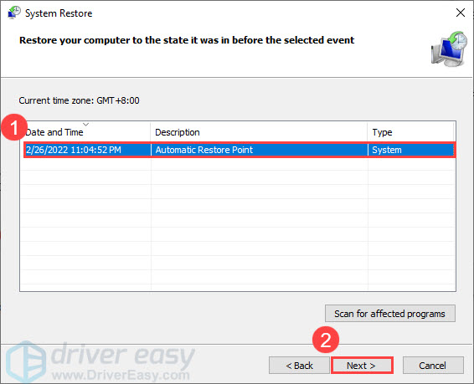The image size is (474, 384).
Task: Click the Current time zone GMT+8:00 label
Action: pyautogui.click(x=79, y=100)
